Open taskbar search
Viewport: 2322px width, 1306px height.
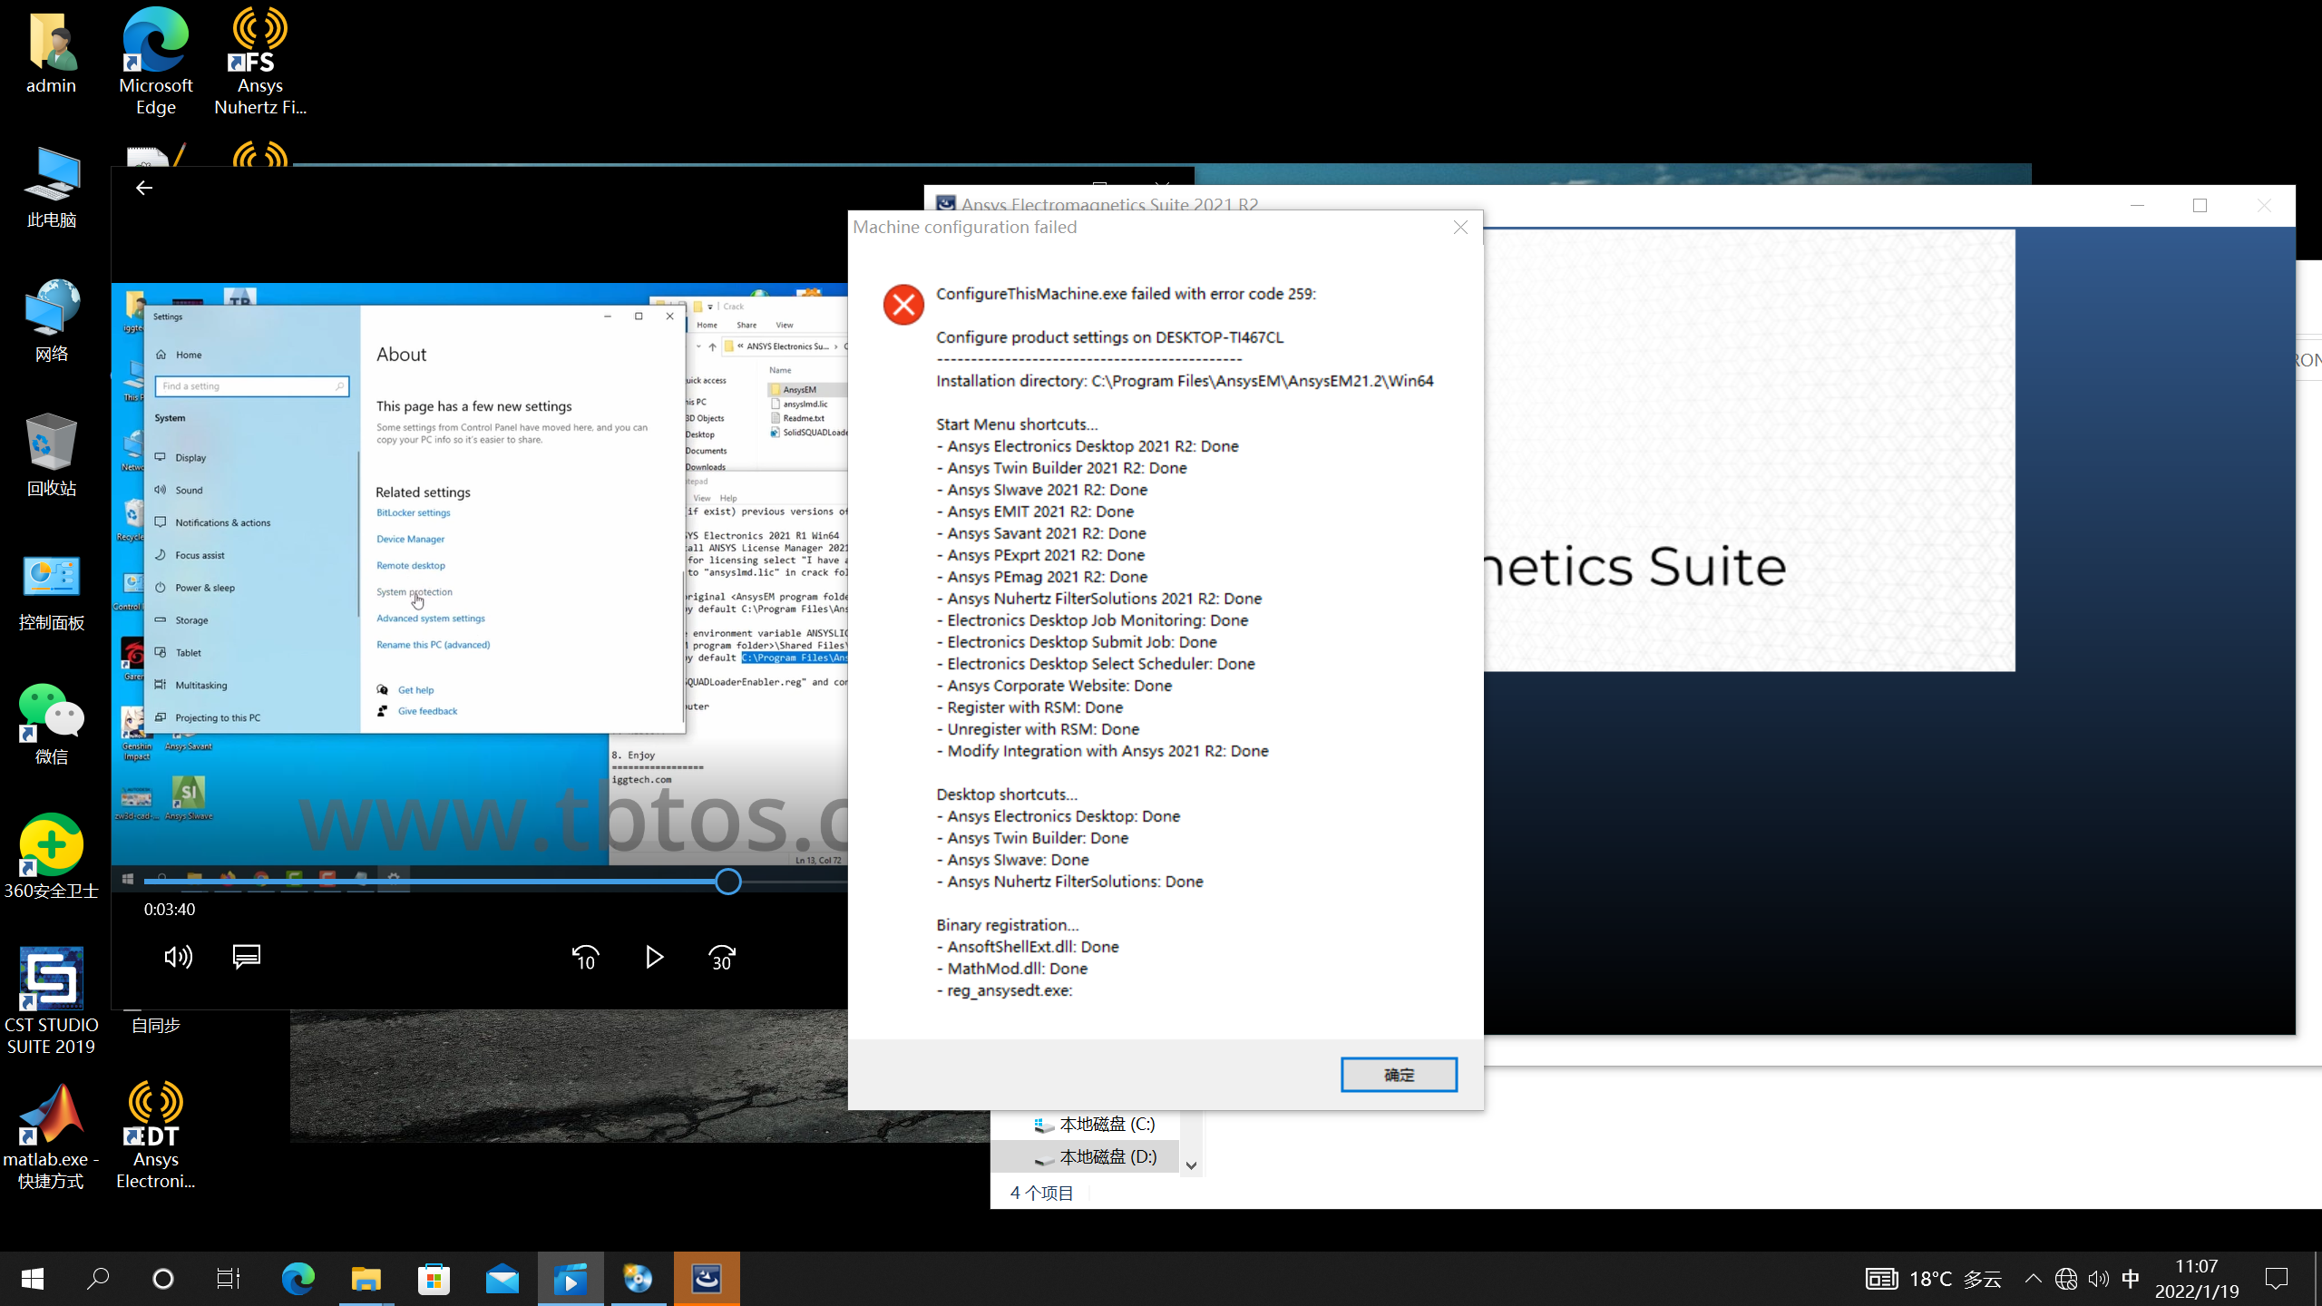tap(98, 1279)
